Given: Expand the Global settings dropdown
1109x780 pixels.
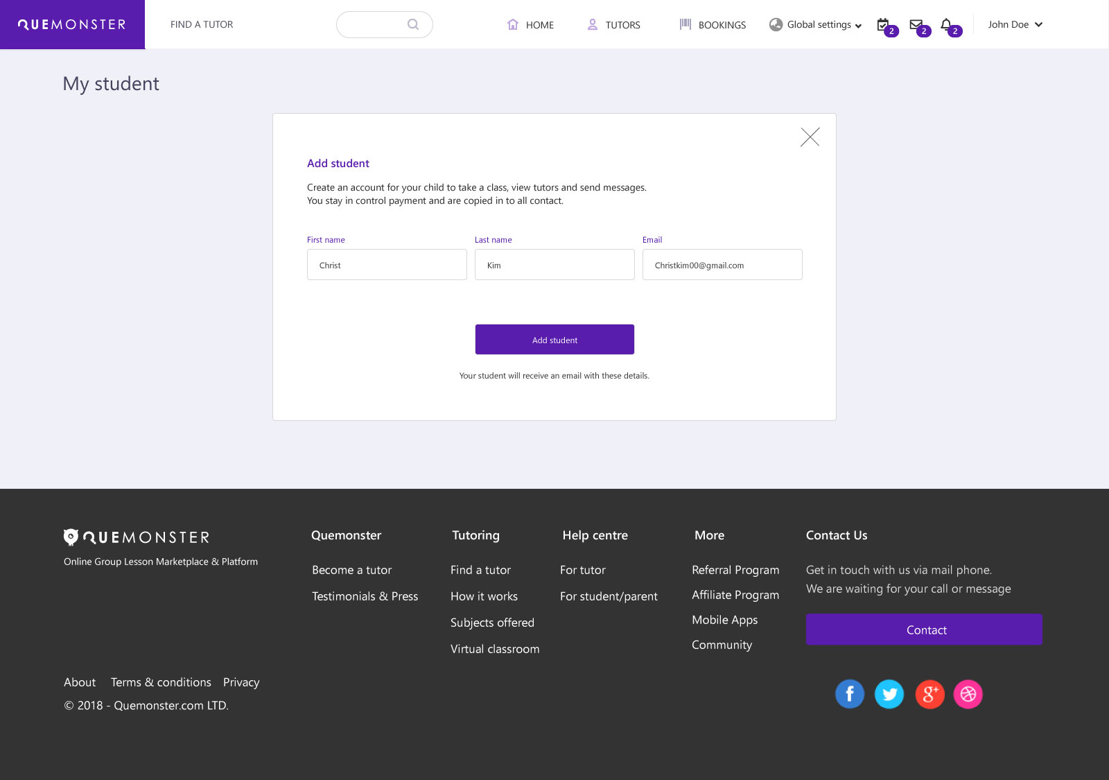Looking at the screenshot, I should (x=819, y=24).
